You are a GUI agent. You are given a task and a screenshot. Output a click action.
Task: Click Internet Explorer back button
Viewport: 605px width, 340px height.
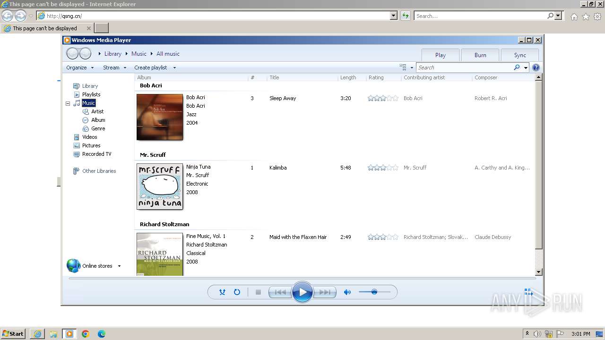point(7,16)
